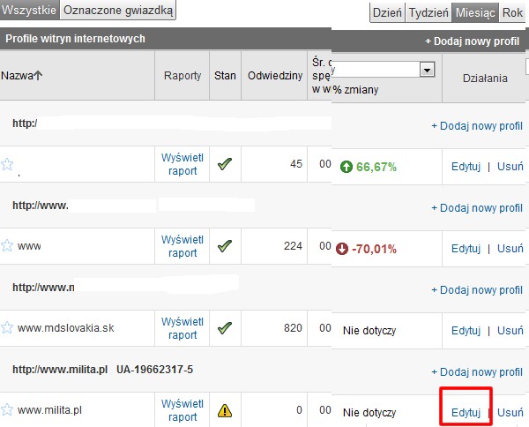529x427 pixels.
Task: Click the http://www.milita.pl account heading
Action: (60, 370)
